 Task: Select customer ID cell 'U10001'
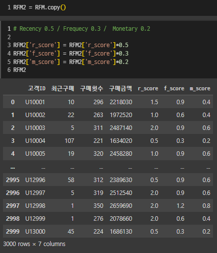click(x=35, y=102)
